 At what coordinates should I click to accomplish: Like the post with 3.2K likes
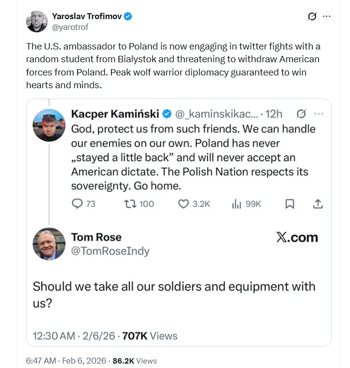(x=184, y=204)
